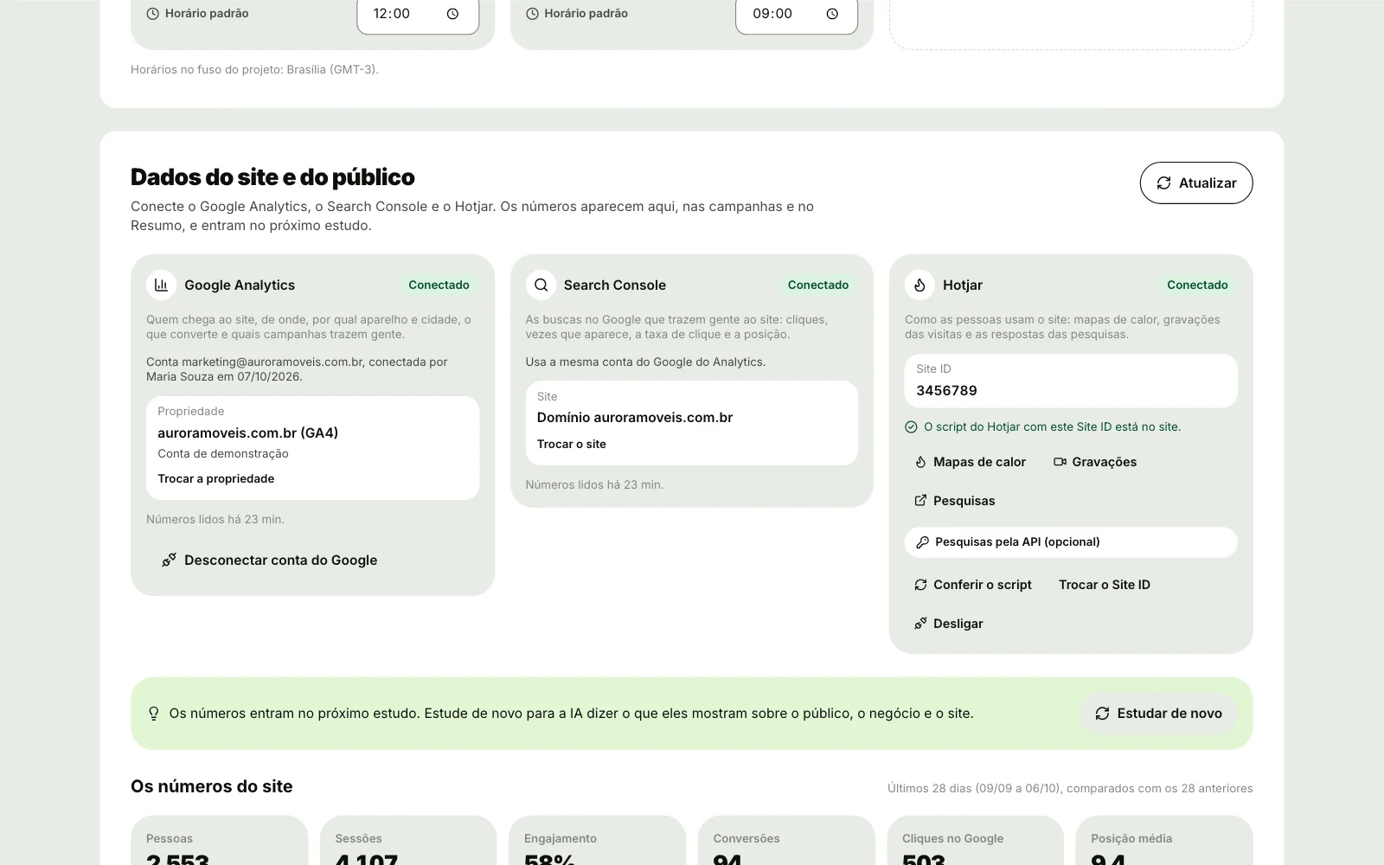
Task: Click the Cliques no Google metric card
Action: coord(976,841)
